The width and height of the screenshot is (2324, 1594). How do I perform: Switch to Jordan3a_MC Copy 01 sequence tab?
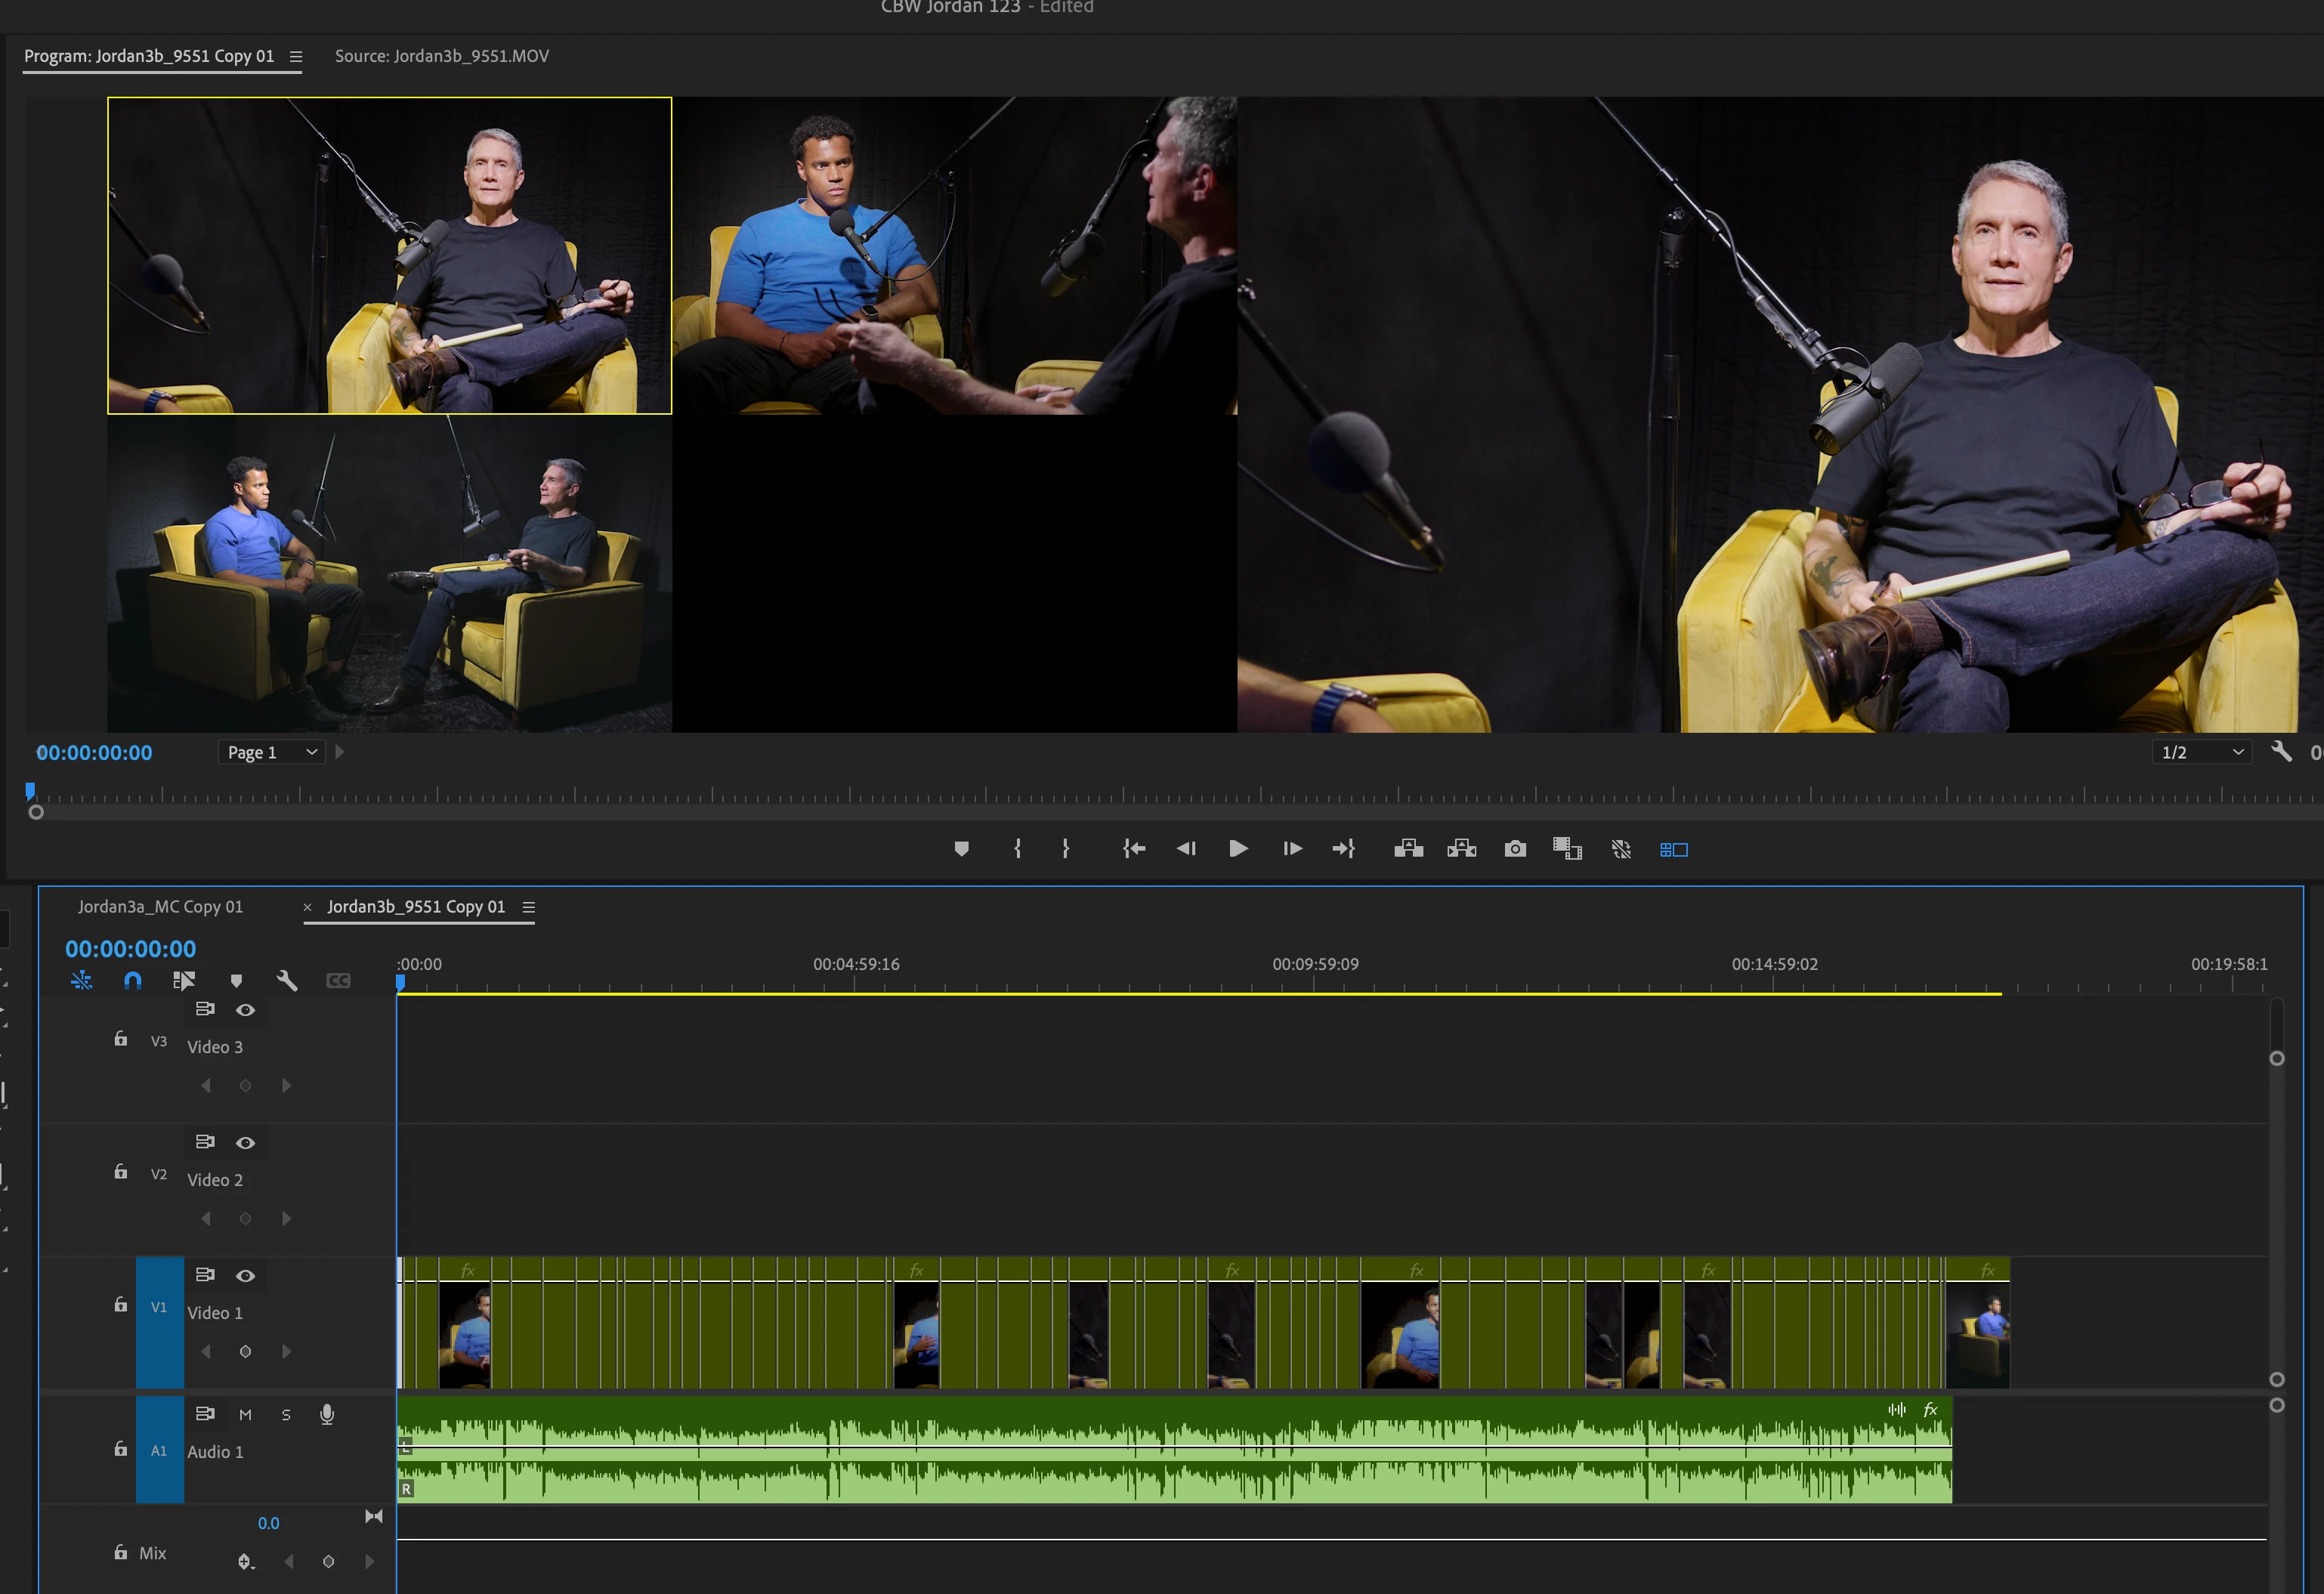[160, 907]
